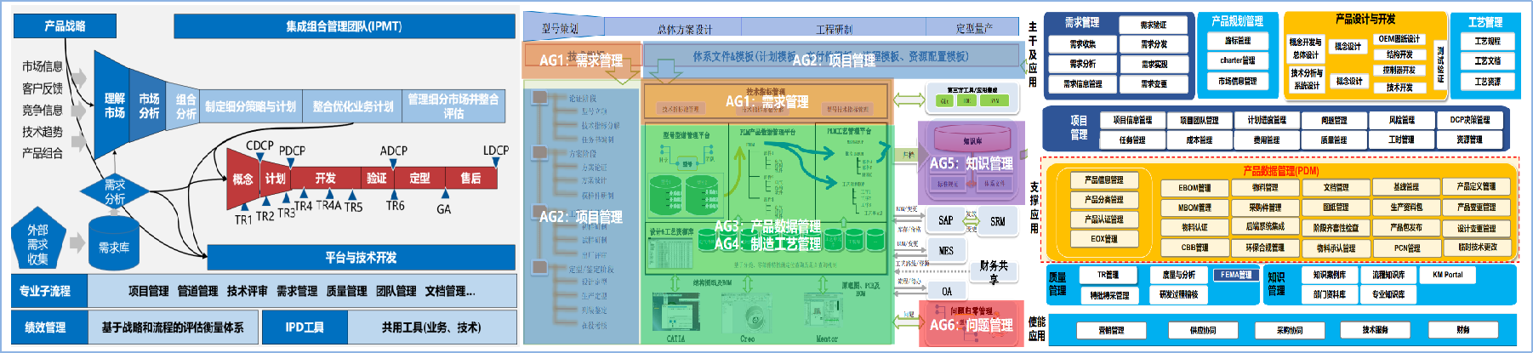
Task: Select the 开发 phase segment
Action: (x=325, y=179)
